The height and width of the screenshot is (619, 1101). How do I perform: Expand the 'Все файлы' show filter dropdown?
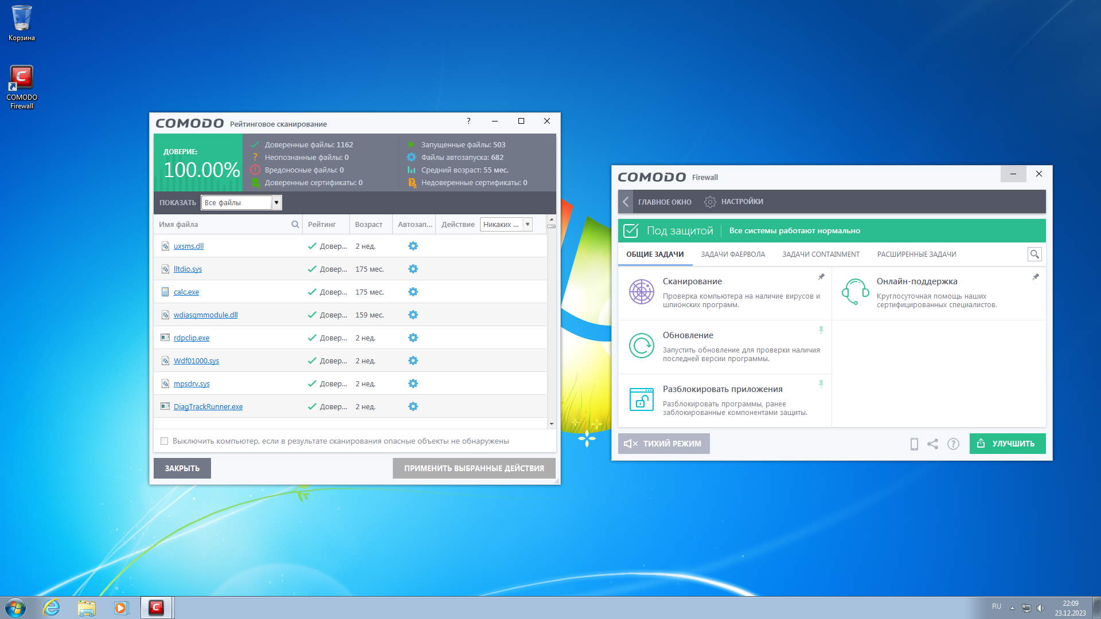click(276, 202)
